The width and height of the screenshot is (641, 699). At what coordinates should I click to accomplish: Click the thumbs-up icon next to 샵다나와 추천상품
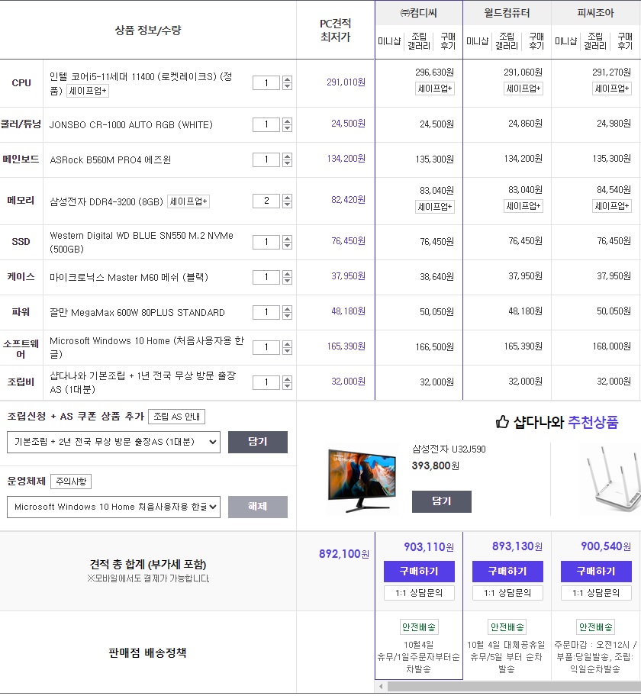[502, 422]
